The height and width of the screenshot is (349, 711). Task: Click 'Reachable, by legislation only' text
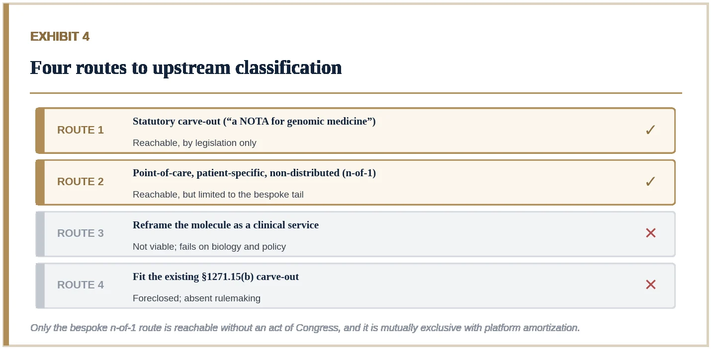(194, 143)
